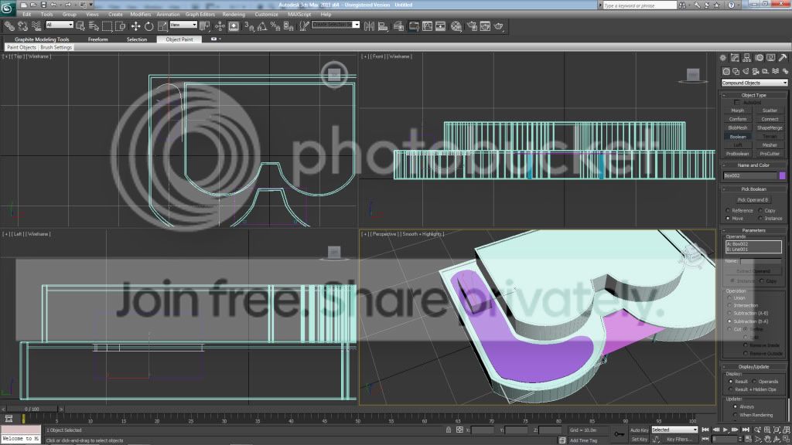Screen dimensions: 792x445
Task: Open the Modifiers menu
Action: click(x=140, y=15)
